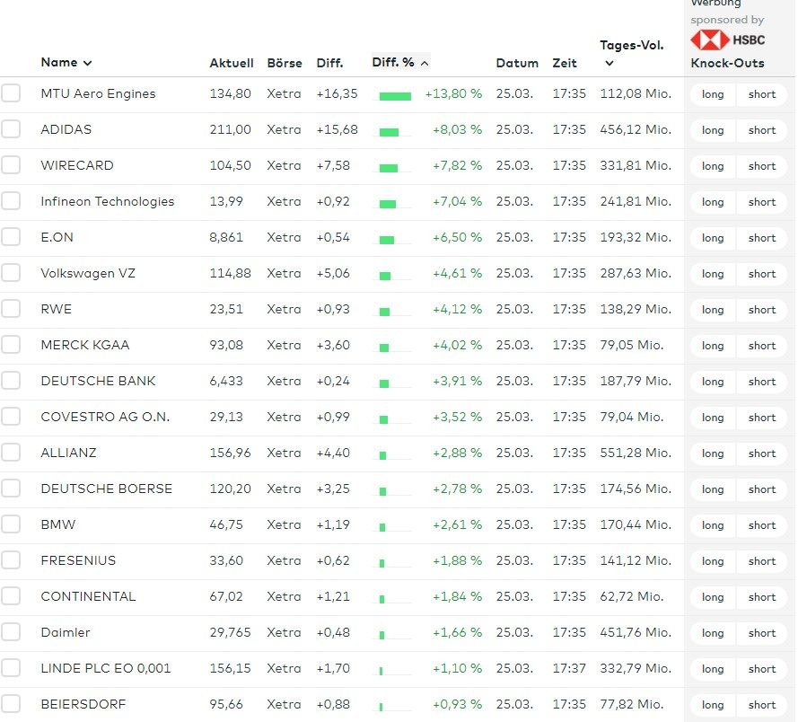Click the green percent bar for E.ON
798x722 pixels.
[387, 239]
